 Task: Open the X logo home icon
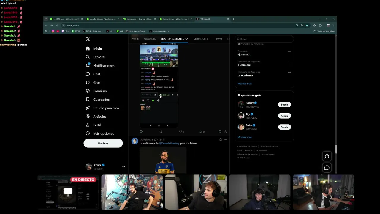click(88, 39)
